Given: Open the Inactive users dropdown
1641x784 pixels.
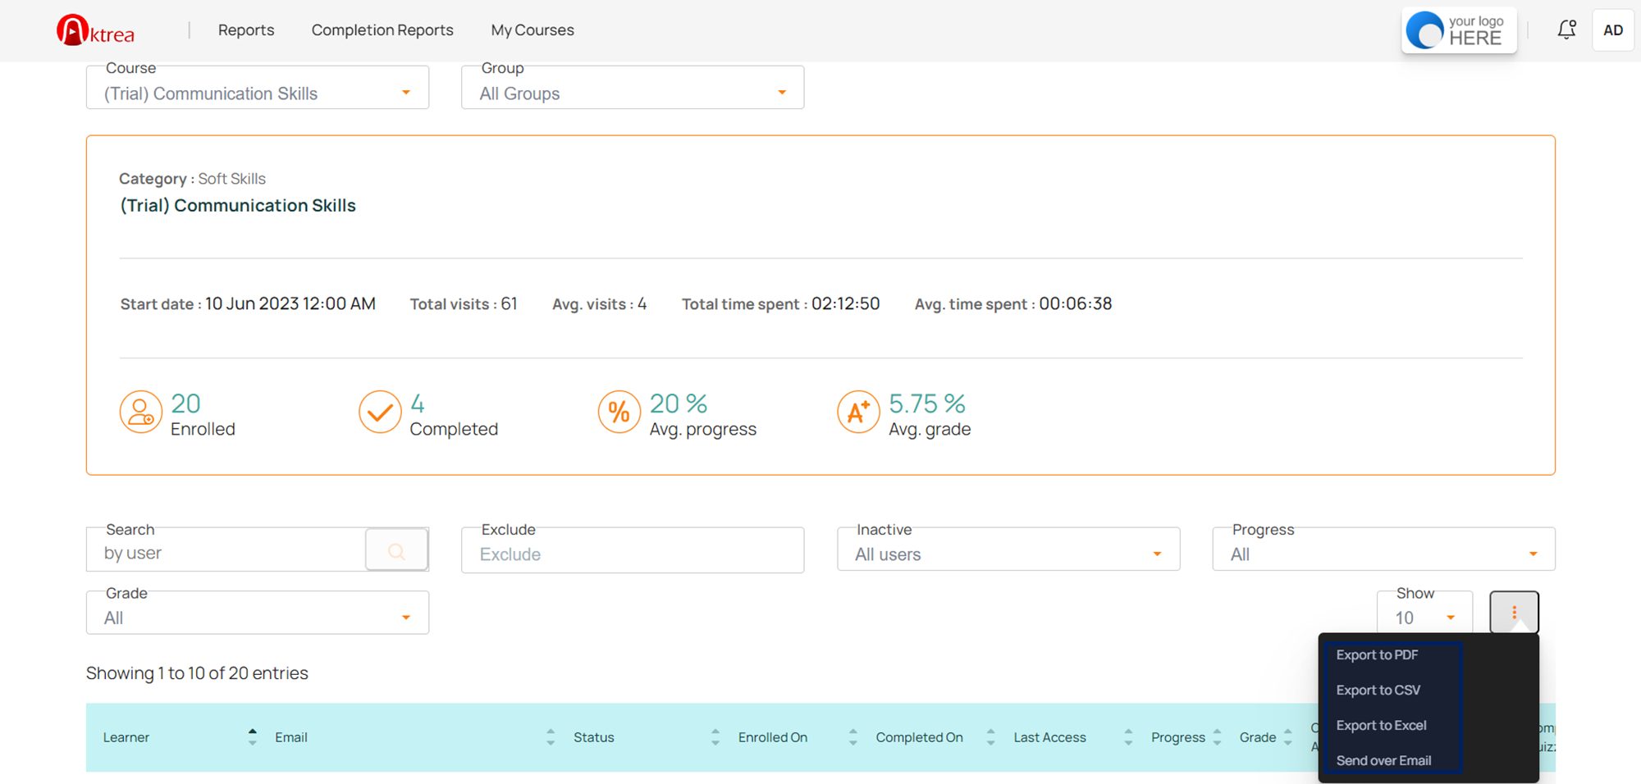Looking at the screenshot, I should tap(1008, 549).
